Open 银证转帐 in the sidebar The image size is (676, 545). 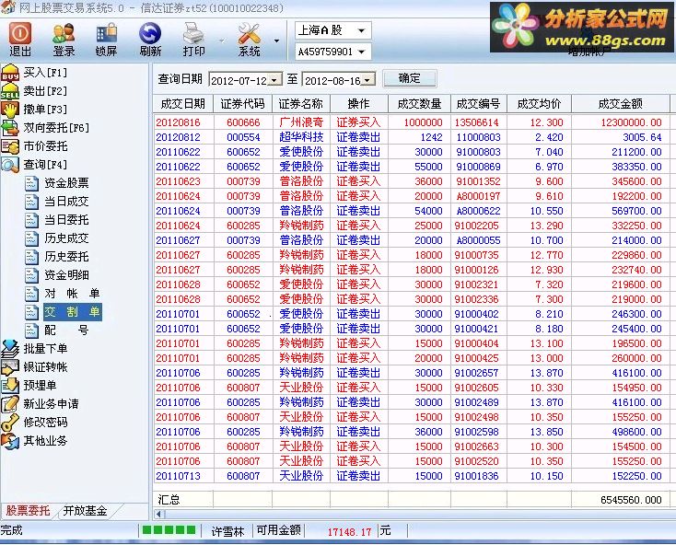point(34,367)
